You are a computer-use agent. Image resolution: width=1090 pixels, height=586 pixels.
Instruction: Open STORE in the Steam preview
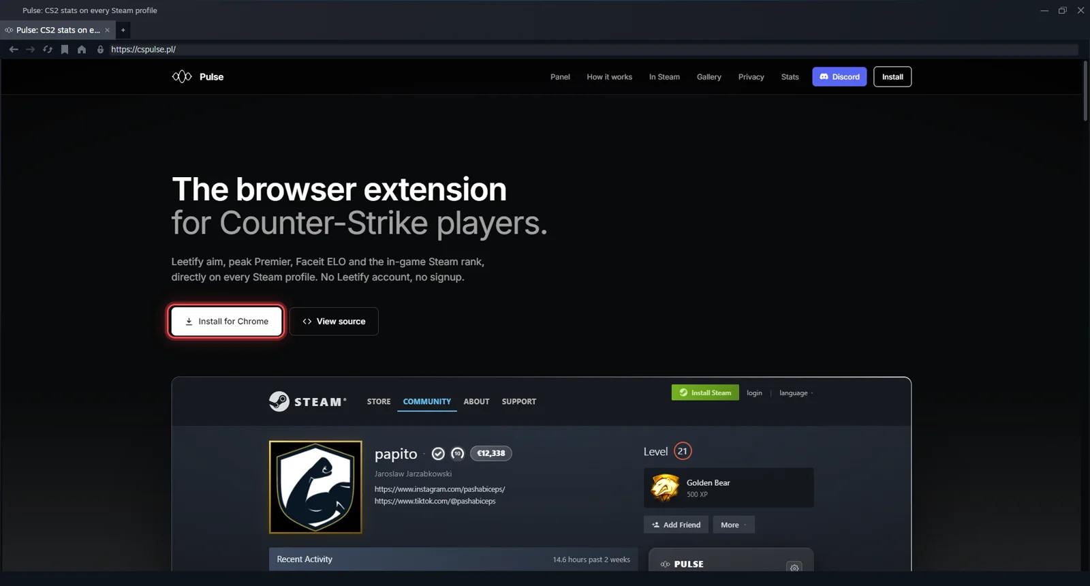click(x=379, y=401)
